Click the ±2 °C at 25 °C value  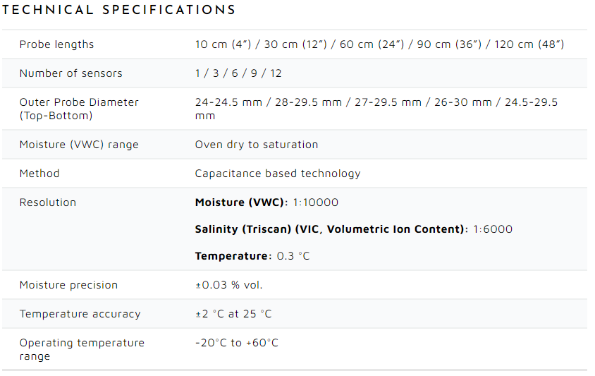(x=233, y=315)
